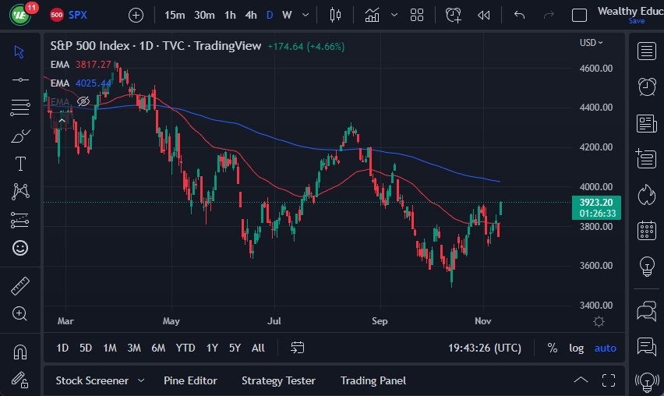
Task: Expand the Stock Screener dropdown arrow
Action: coord(141,380)
